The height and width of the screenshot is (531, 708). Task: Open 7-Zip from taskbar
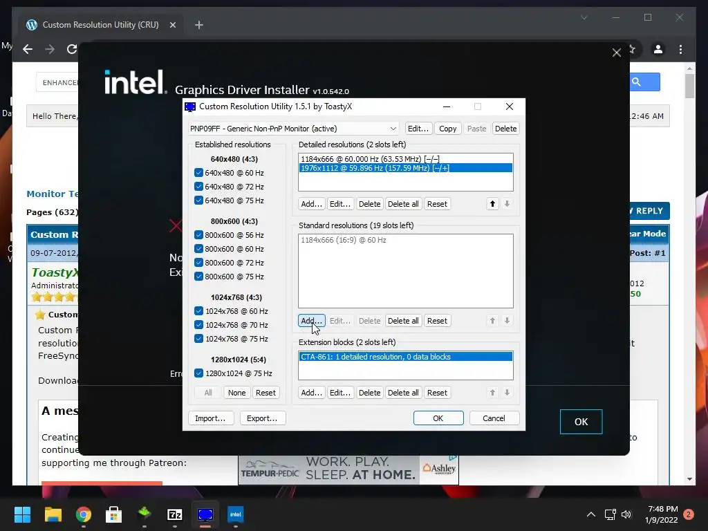[175, 514]
